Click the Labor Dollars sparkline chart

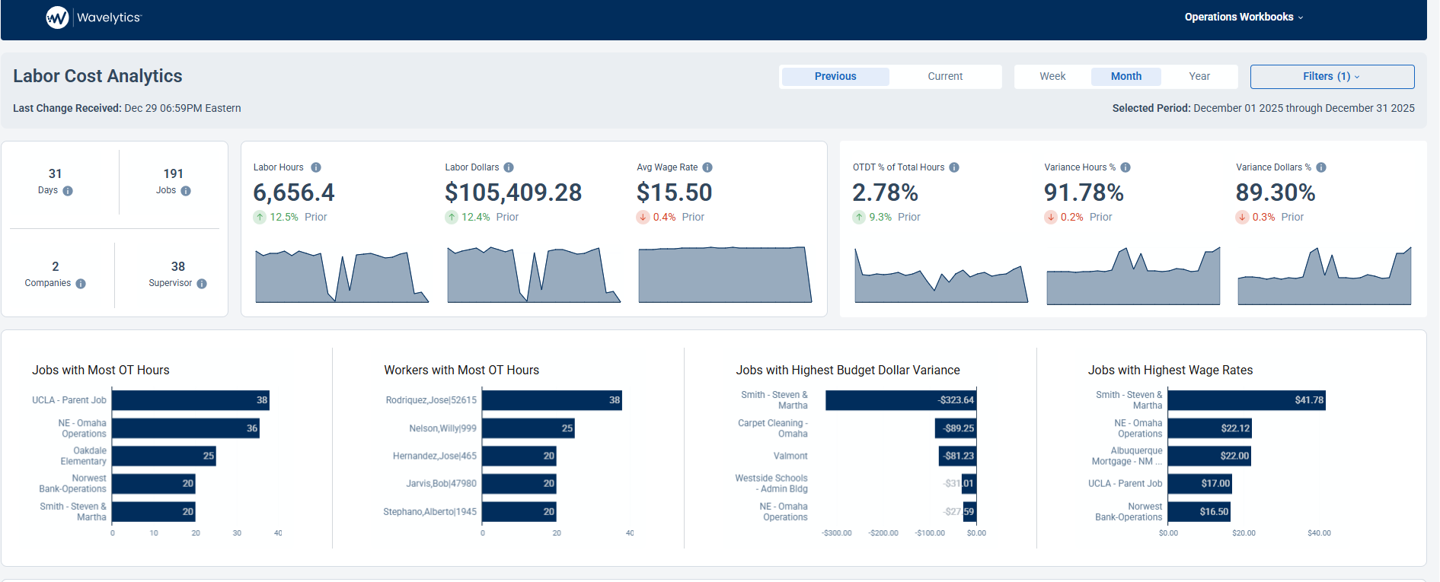click(x=534, y=275)
